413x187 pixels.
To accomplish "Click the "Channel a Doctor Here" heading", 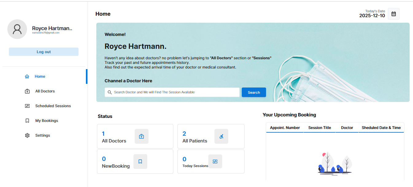I will (x=128, y=81).
